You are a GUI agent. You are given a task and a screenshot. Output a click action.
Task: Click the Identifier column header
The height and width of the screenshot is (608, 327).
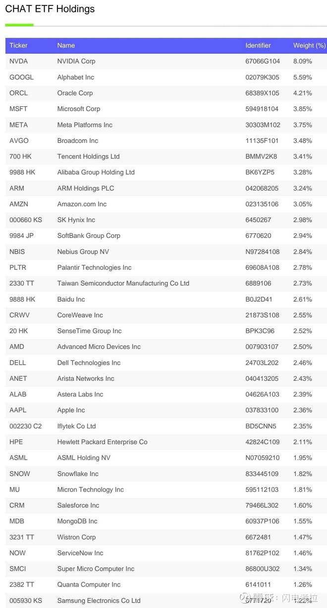click(258, 46)
